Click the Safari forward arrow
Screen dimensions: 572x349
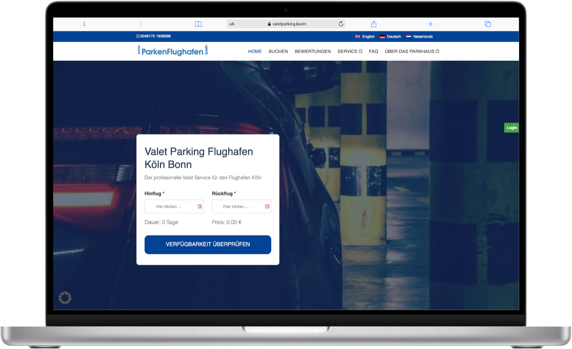tap(141, 24)
